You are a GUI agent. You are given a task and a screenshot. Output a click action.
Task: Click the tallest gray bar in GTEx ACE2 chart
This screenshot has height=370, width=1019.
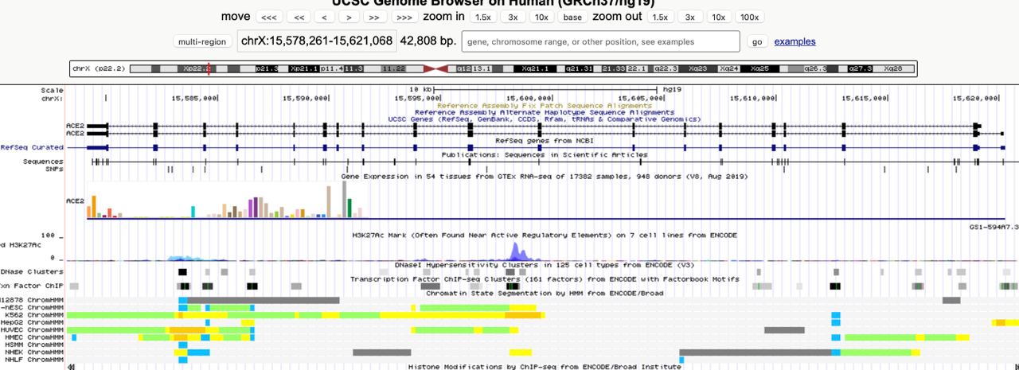[x=344, y=199]
